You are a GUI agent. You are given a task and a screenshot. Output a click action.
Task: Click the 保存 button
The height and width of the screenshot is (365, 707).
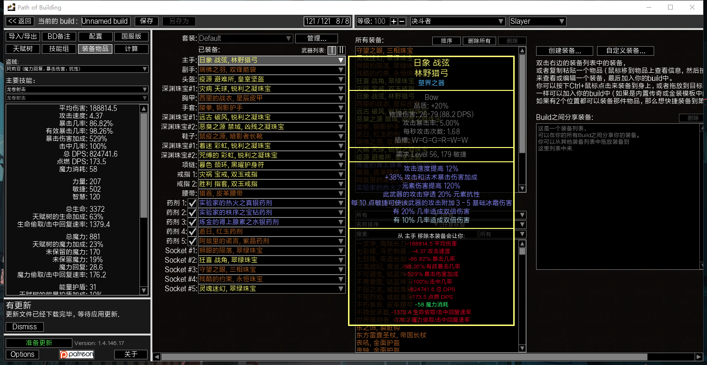pos(147,21)
